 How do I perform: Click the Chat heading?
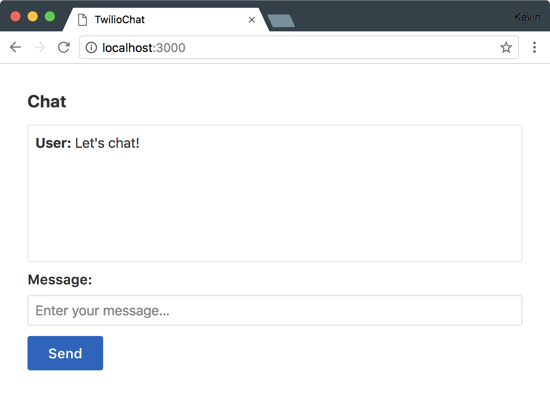coord(47,102)
